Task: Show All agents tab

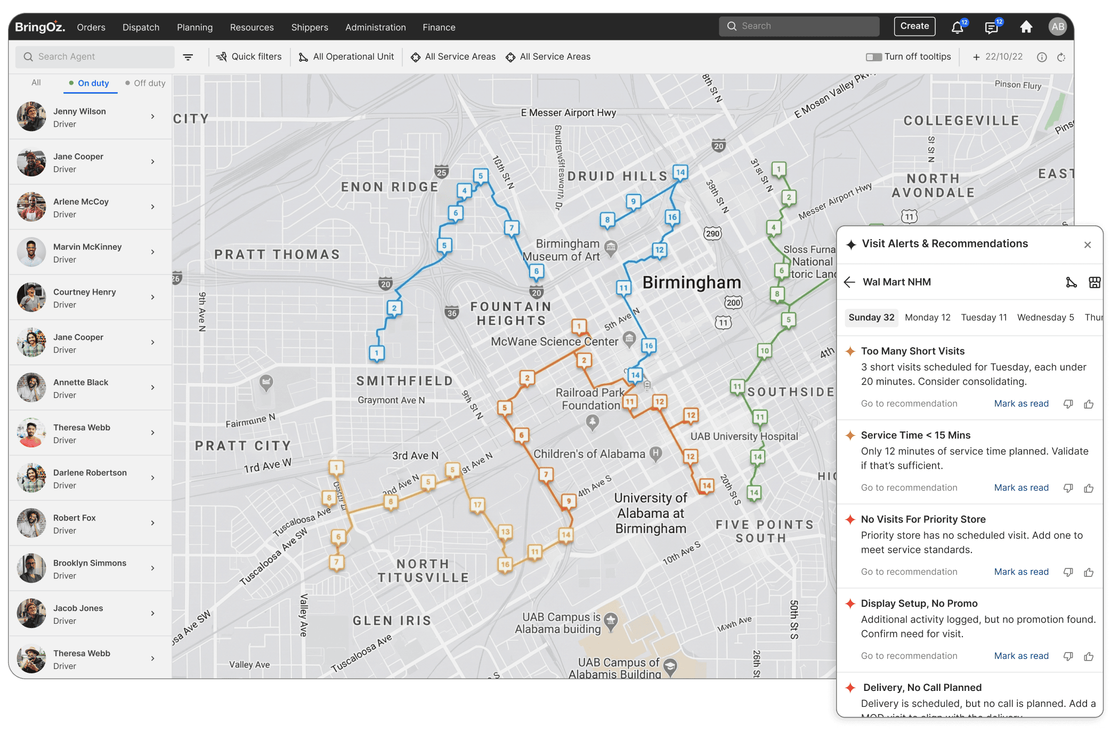Action: coord(36,83)
